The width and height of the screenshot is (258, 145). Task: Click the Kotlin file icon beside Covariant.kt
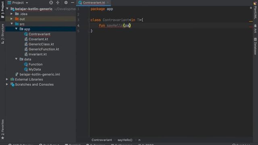pyautogui.click(x=26, y=39)
